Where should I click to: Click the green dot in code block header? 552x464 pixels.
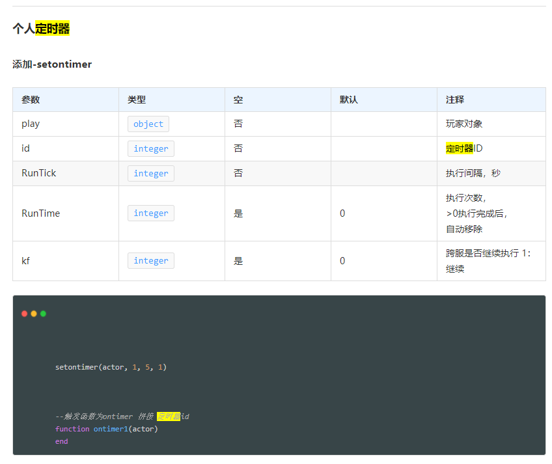click(x=43, y=314)
